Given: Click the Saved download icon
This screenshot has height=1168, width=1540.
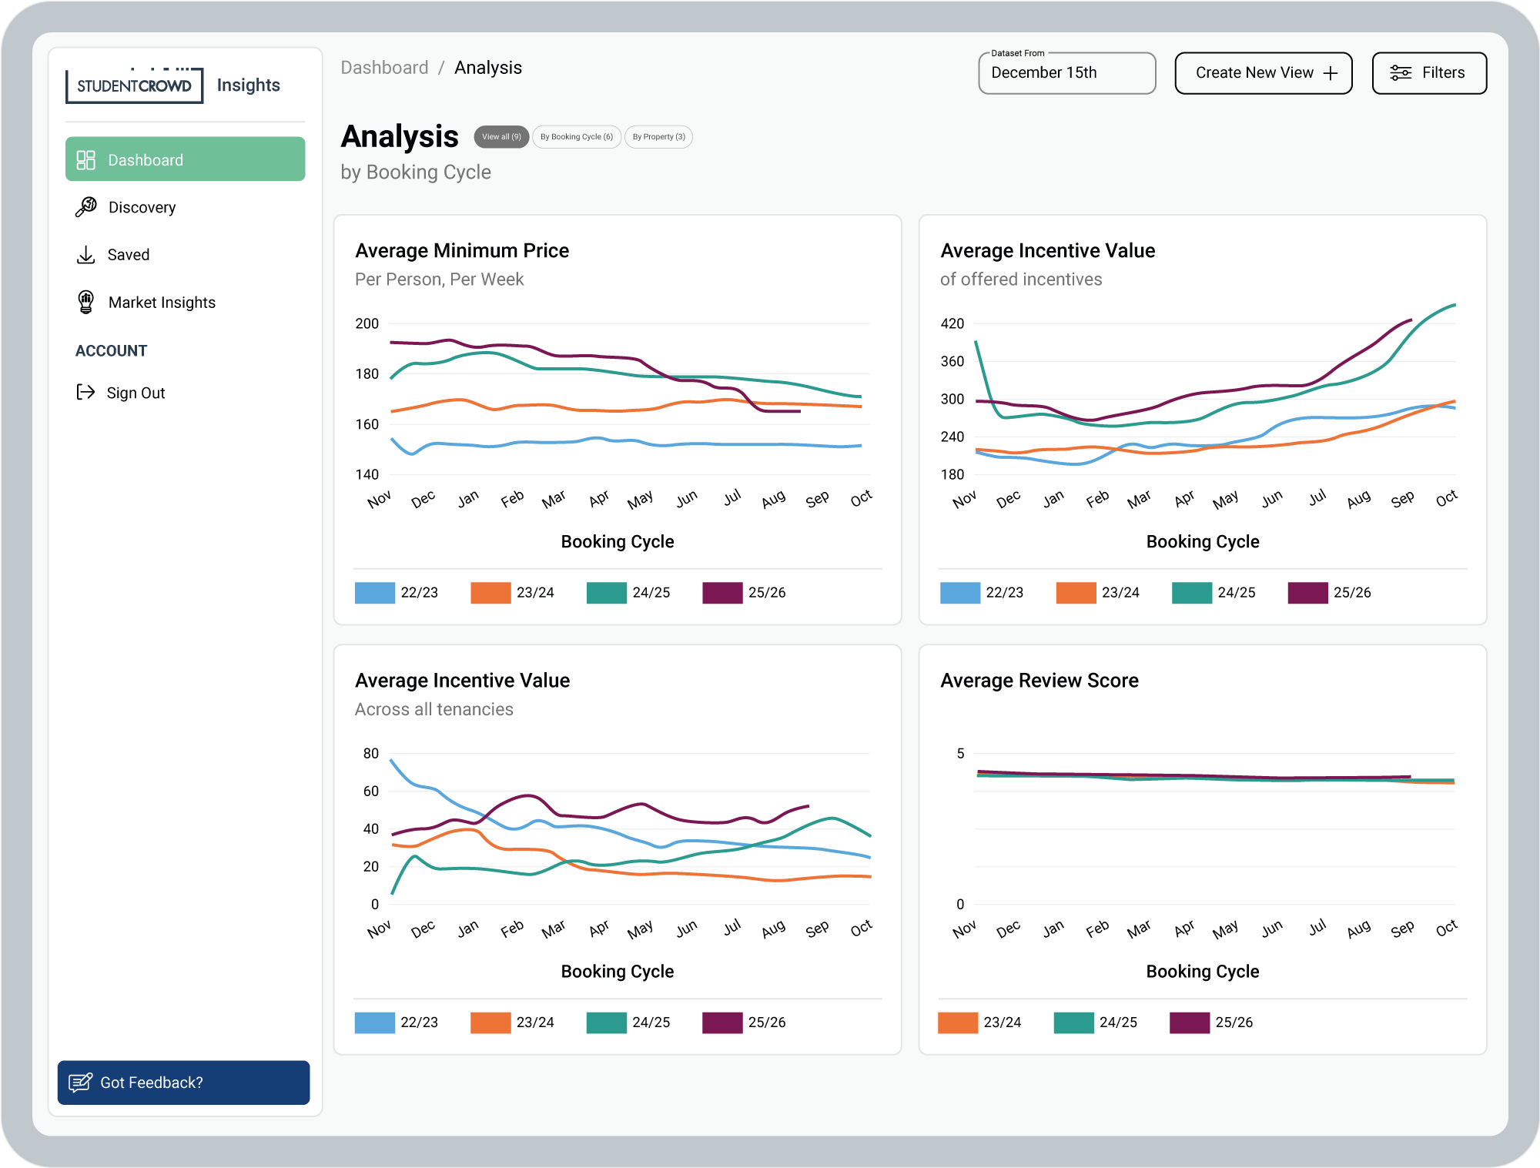Looking at the screenshot, I should (85, 254).
